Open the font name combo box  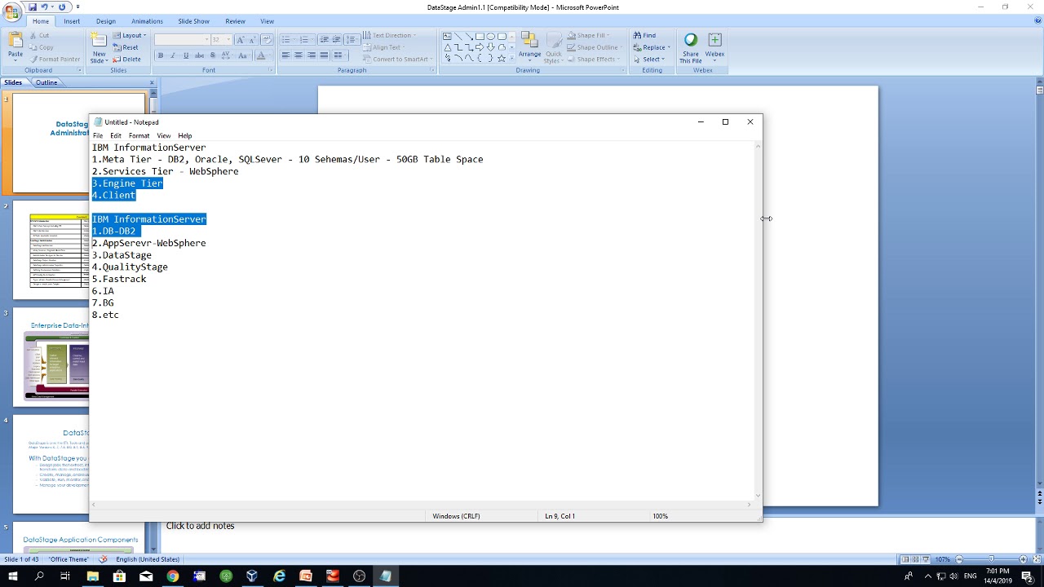tap(182, 39)
